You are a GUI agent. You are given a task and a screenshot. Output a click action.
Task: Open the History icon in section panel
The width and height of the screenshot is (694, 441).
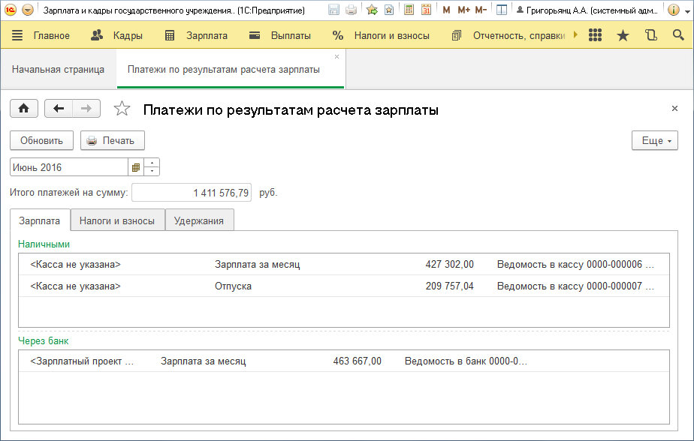tap(650, 36)
